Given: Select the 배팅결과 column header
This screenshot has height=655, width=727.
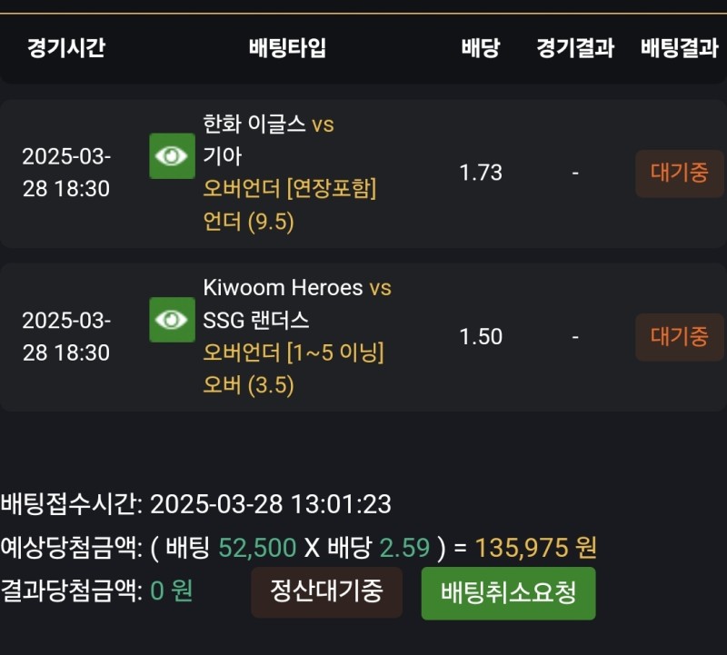Looking at the screenshot, I should click(x=679, y=48).
